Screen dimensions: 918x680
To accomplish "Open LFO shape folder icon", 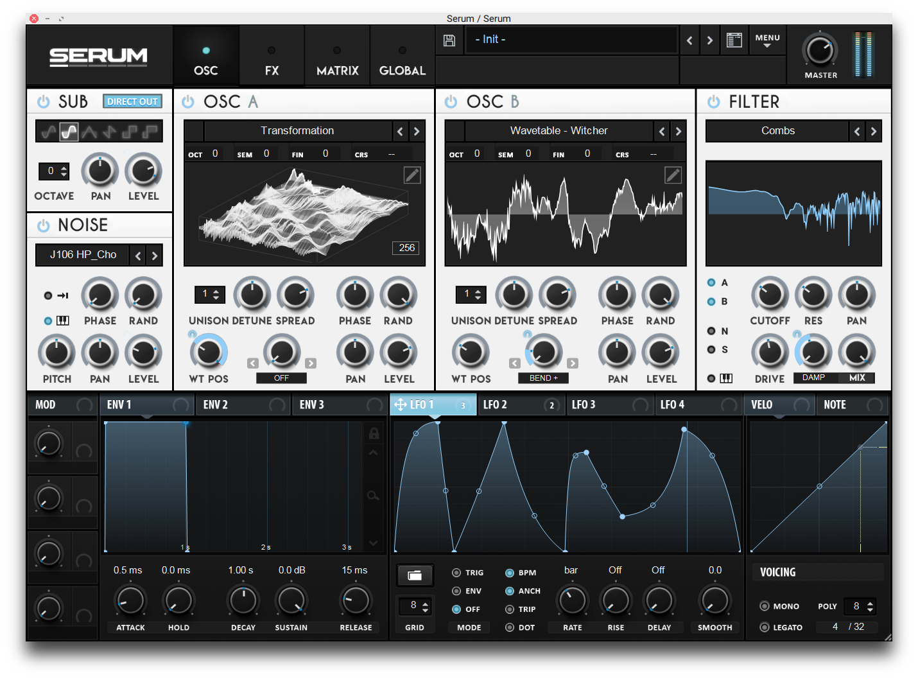I will (415, 575).
